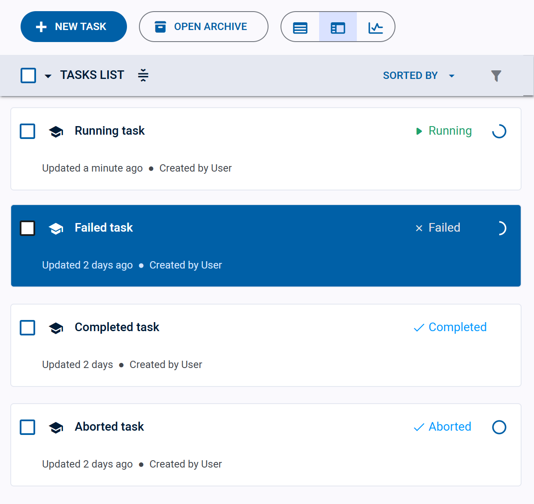This screenshot has height=504, width=534.
Task: Switch to the table list view
Action: 300,27
